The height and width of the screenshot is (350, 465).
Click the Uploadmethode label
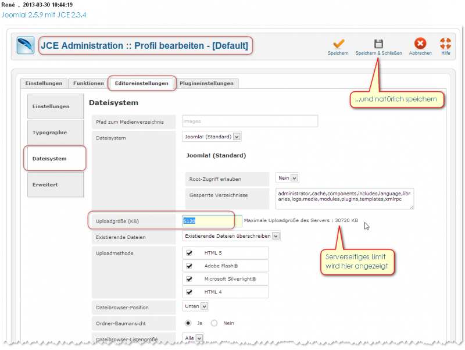[115, 253]
